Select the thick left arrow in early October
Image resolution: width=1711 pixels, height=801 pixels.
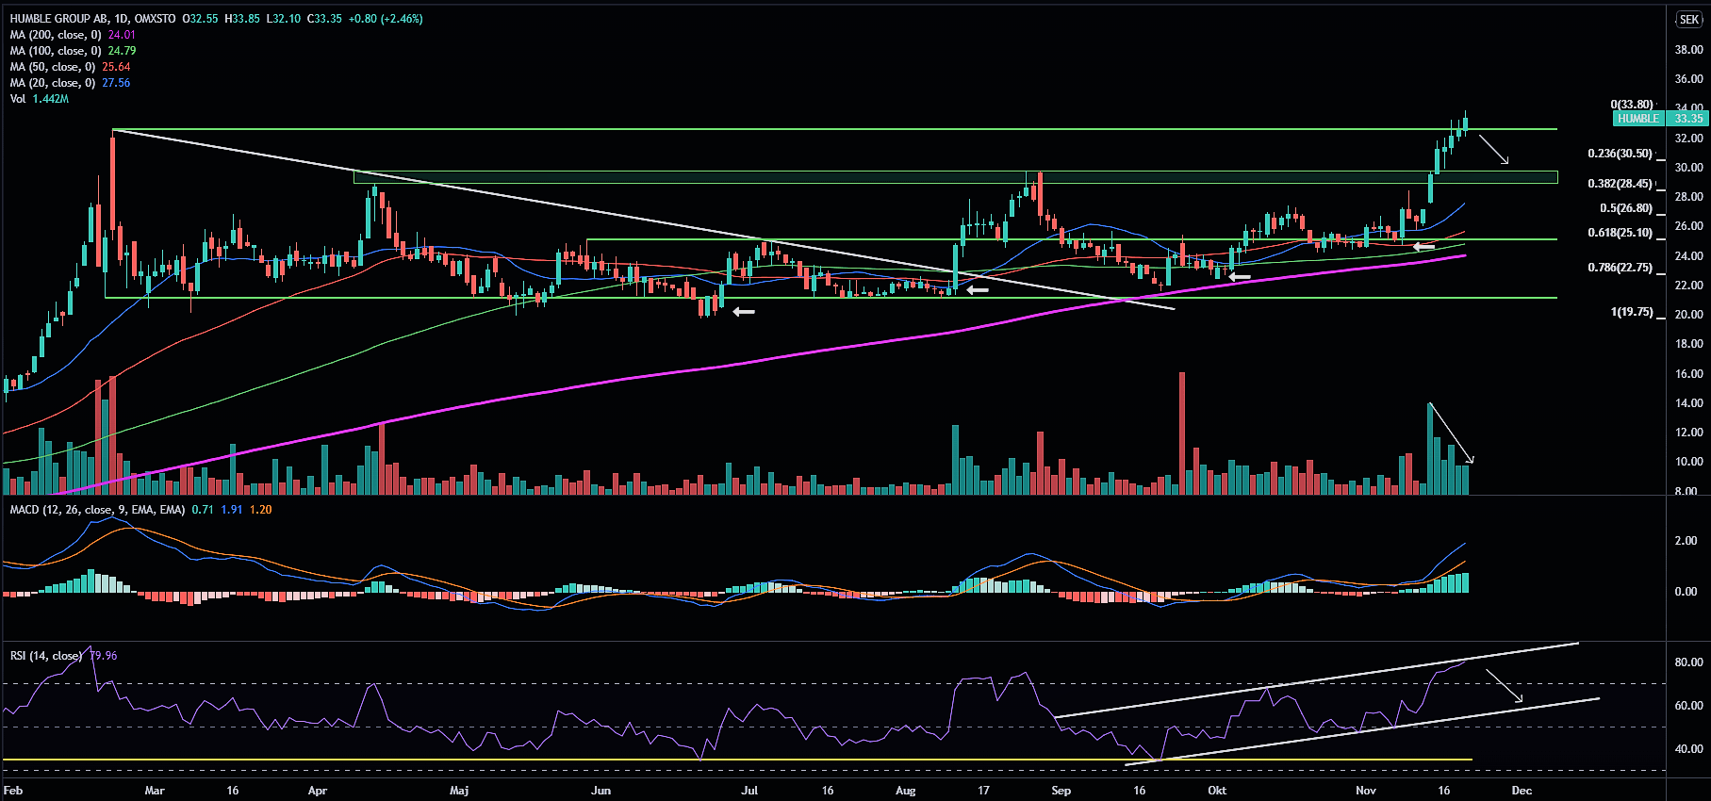[1239, 277]
